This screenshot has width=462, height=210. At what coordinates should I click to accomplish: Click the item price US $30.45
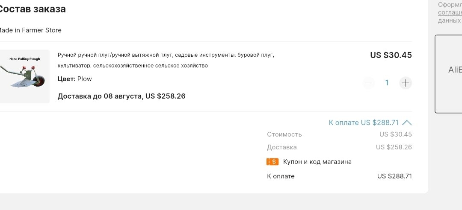pyautogui.click(x=391, y=55)
